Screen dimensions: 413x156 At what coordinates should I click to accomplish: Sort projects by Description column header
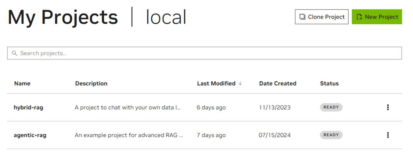(x=91, y=84)
